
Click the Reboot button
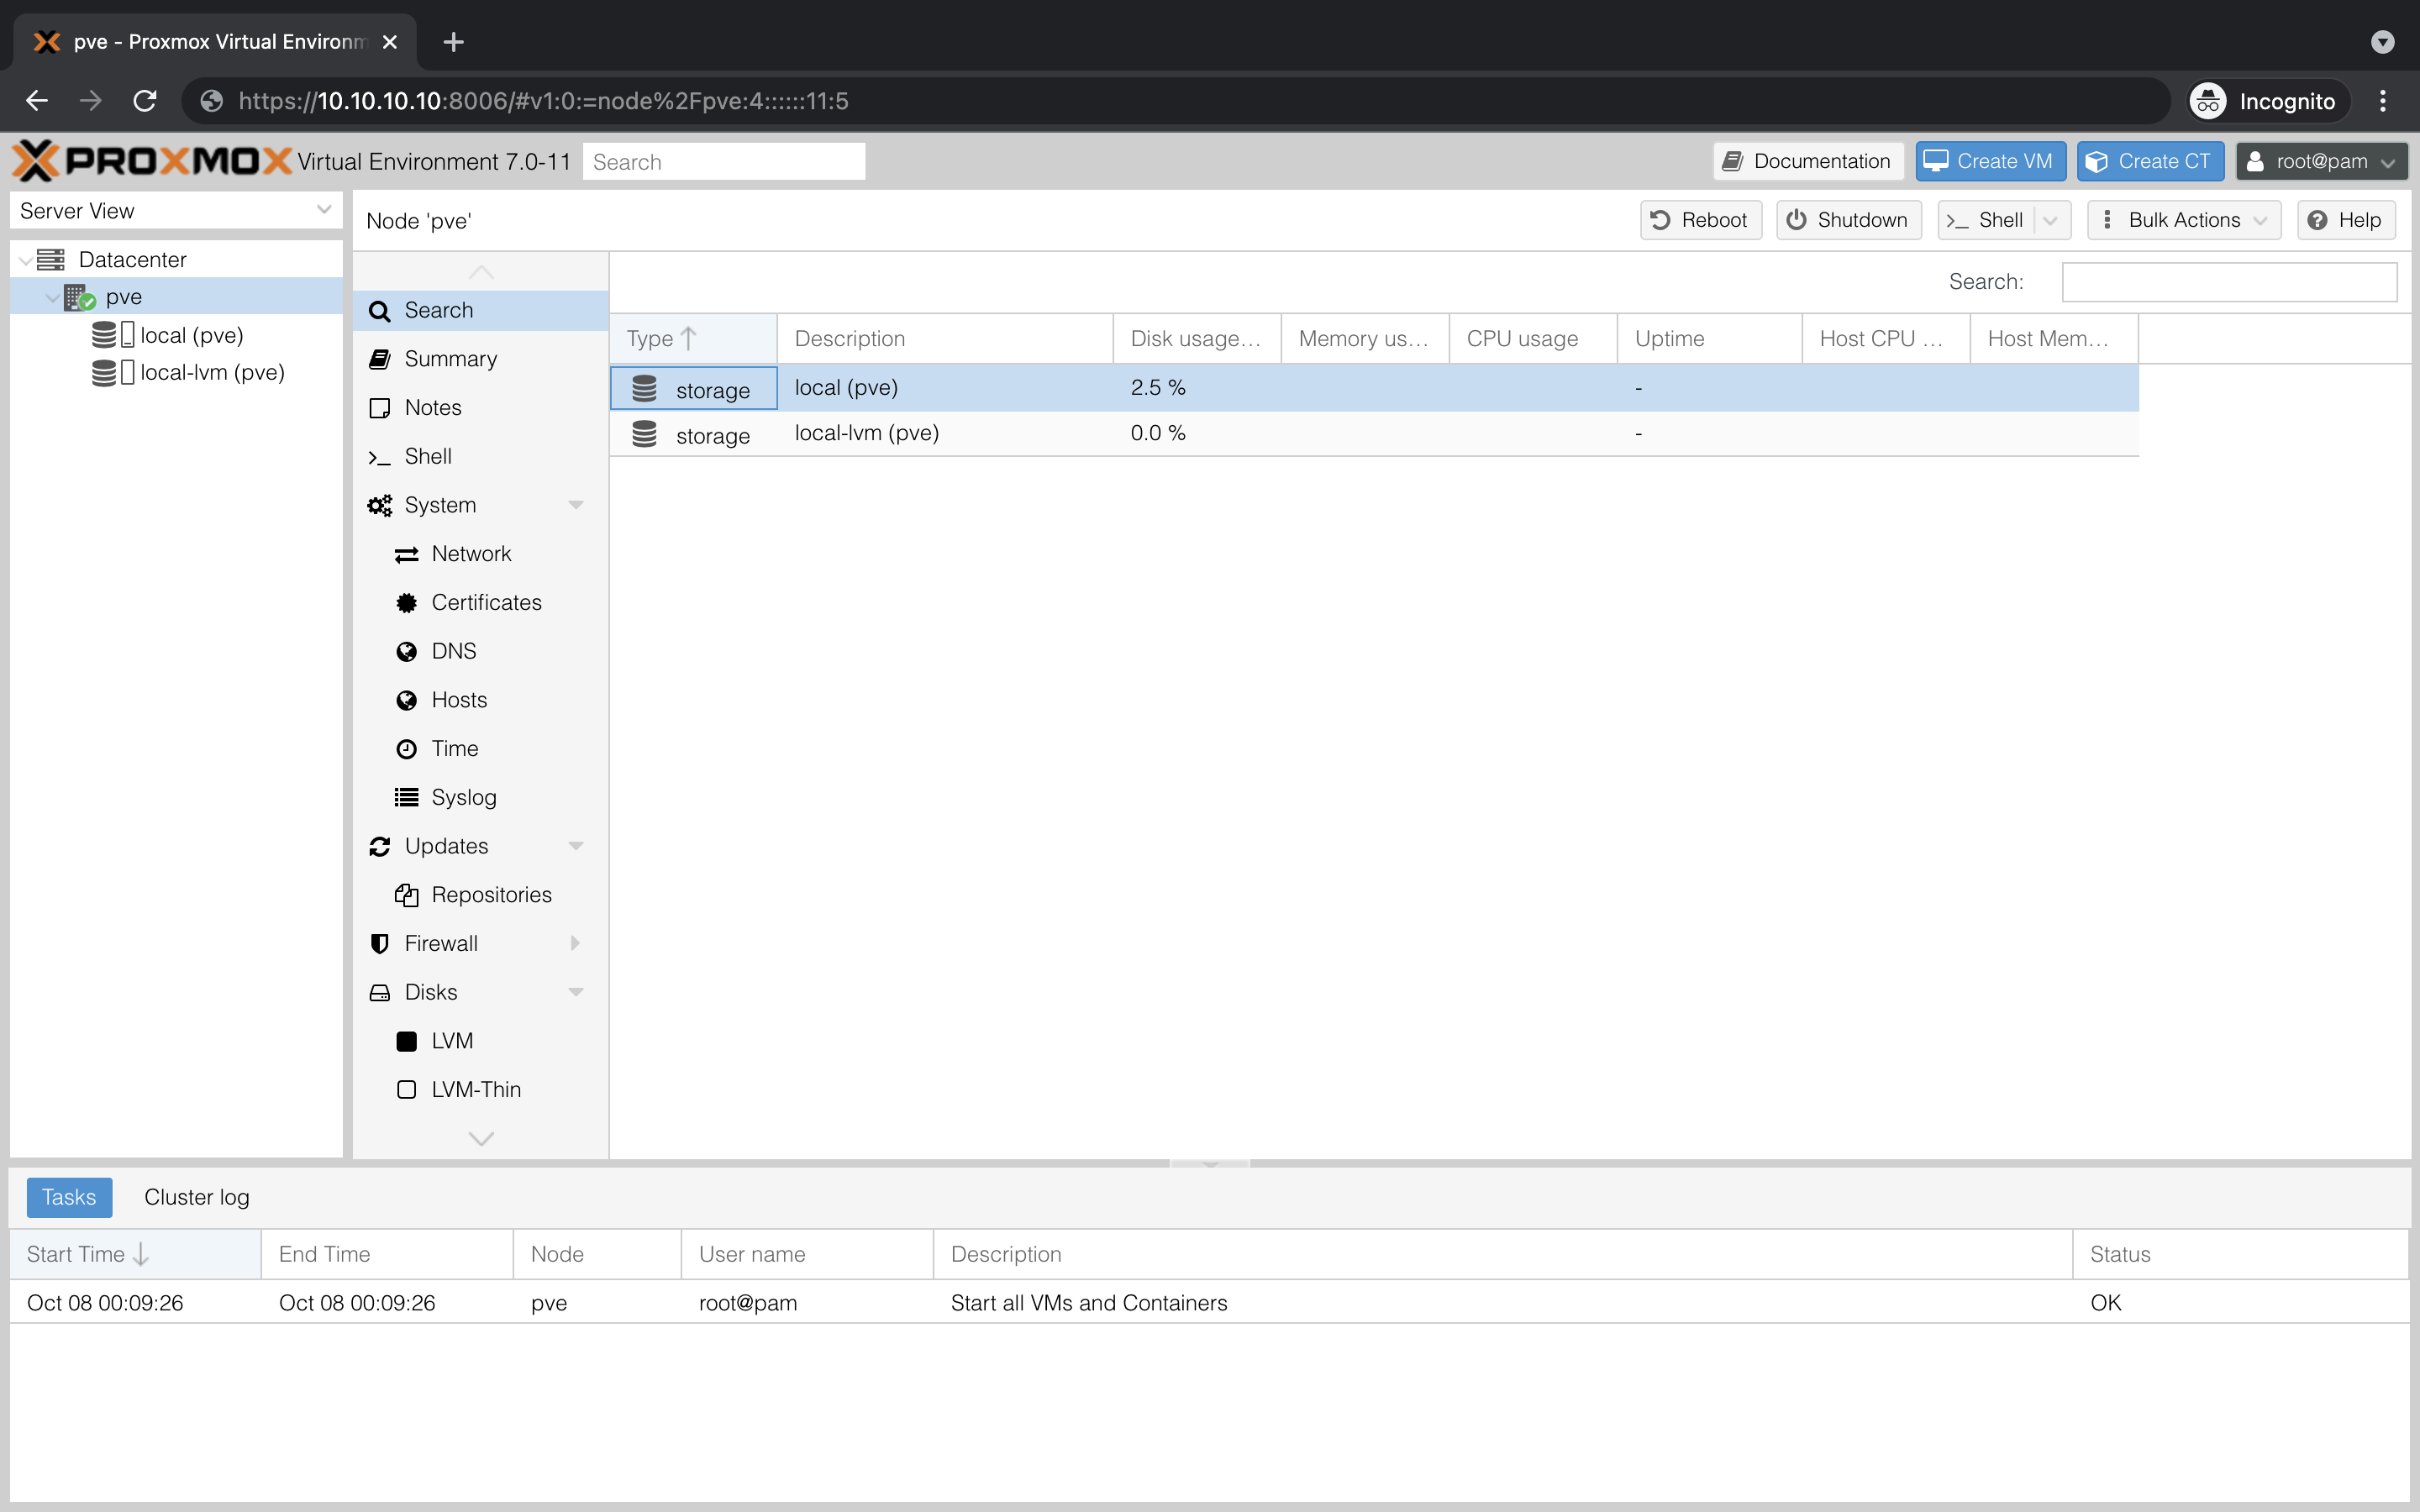coord(1700,220)
